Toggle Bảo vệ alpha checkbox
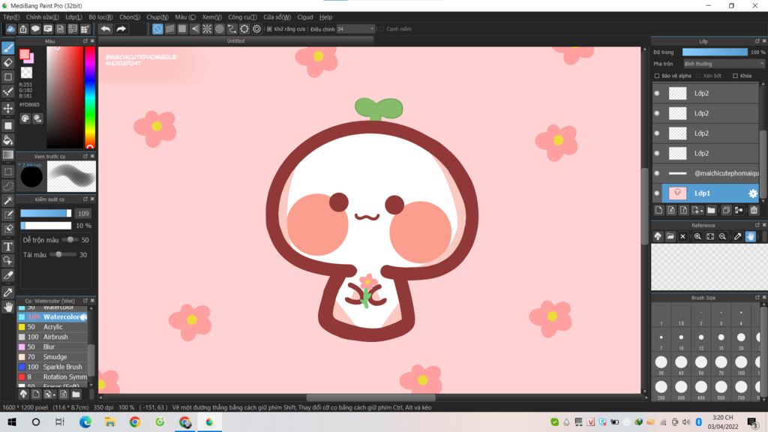Viewport: 768px width, 432px height. coord(657,76)
